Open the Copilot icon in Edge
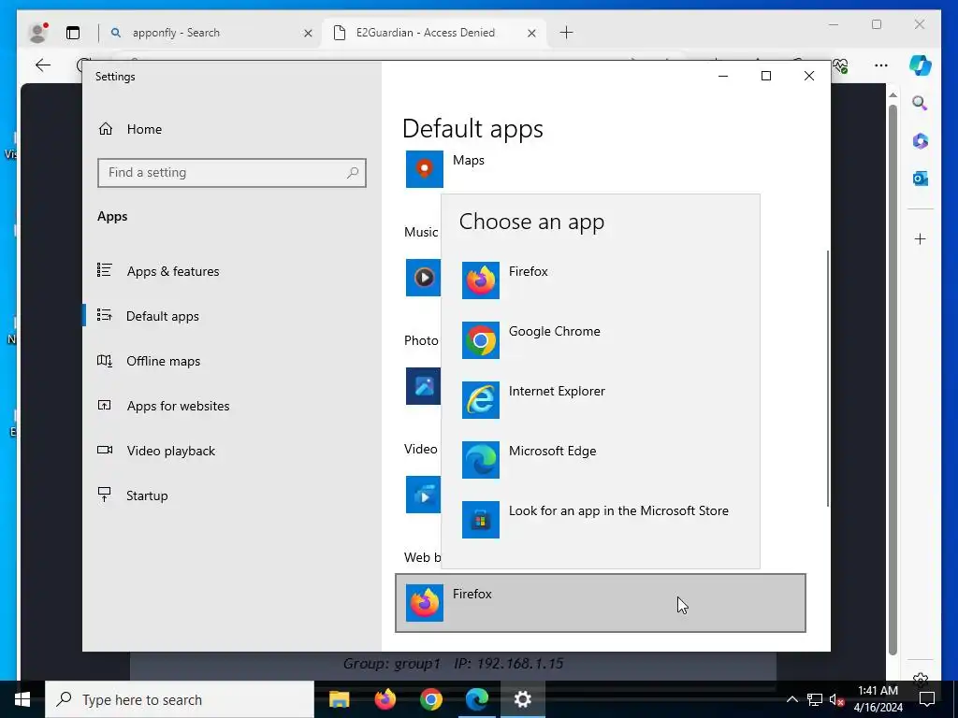Viewport: 958px width, 718px height. (x=921, y=65)
